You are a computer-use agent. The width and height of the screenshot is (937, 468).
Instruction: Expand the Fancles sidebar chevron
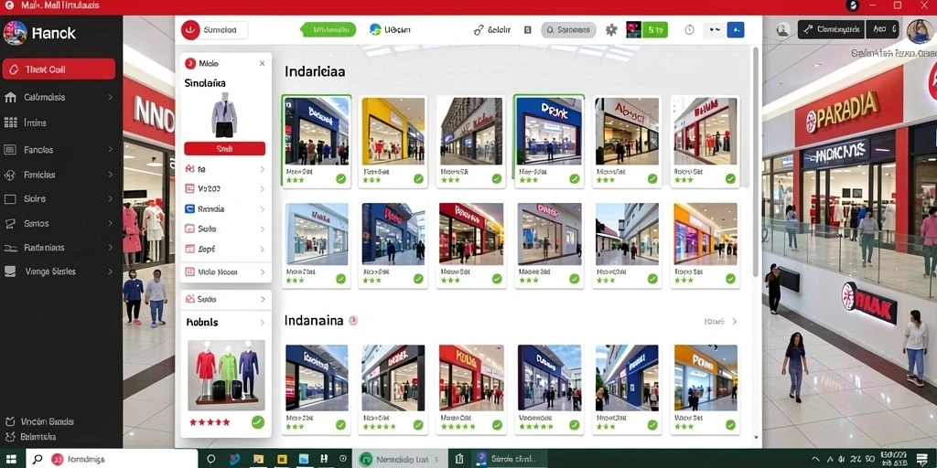(110, 150)
